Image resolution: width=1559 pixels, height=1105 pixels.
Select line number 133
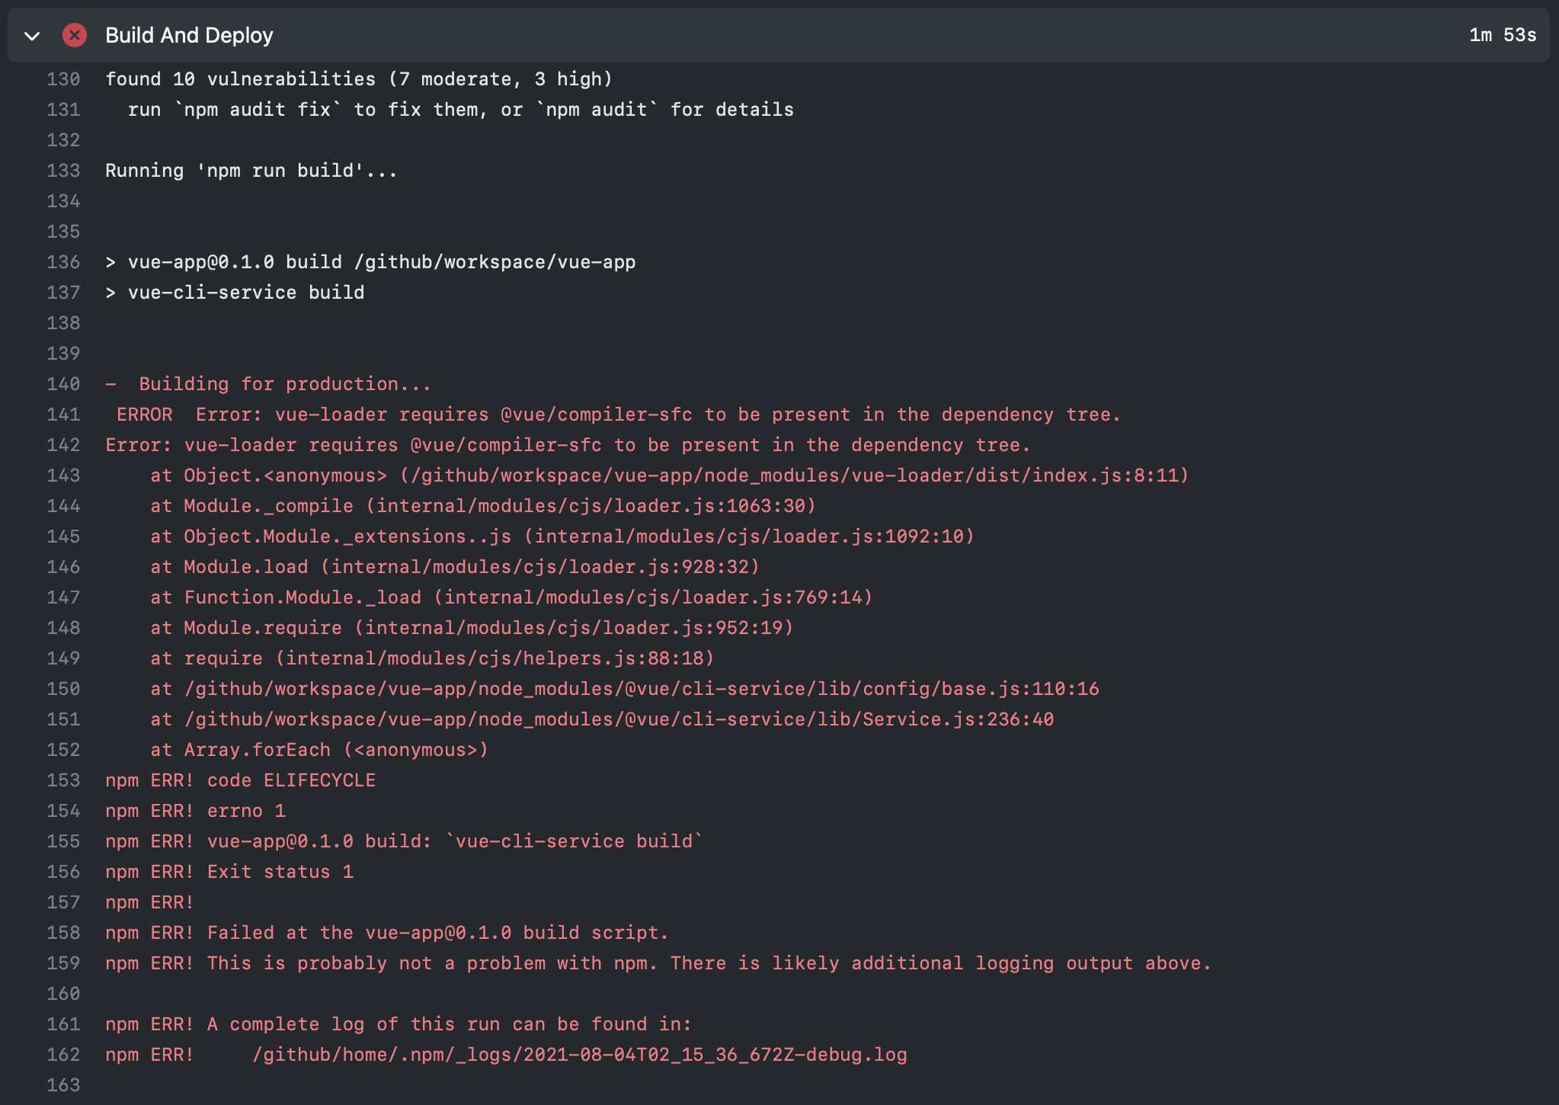(63, 171)
